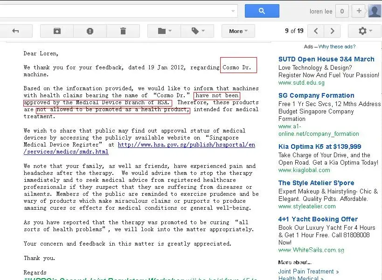Open the notifications counter box

coord(342,11)
